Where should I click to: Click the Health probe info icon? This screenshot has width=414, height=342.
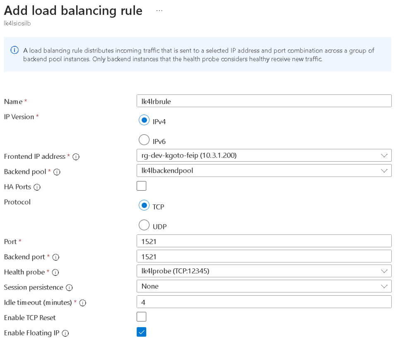click(55, 273)
